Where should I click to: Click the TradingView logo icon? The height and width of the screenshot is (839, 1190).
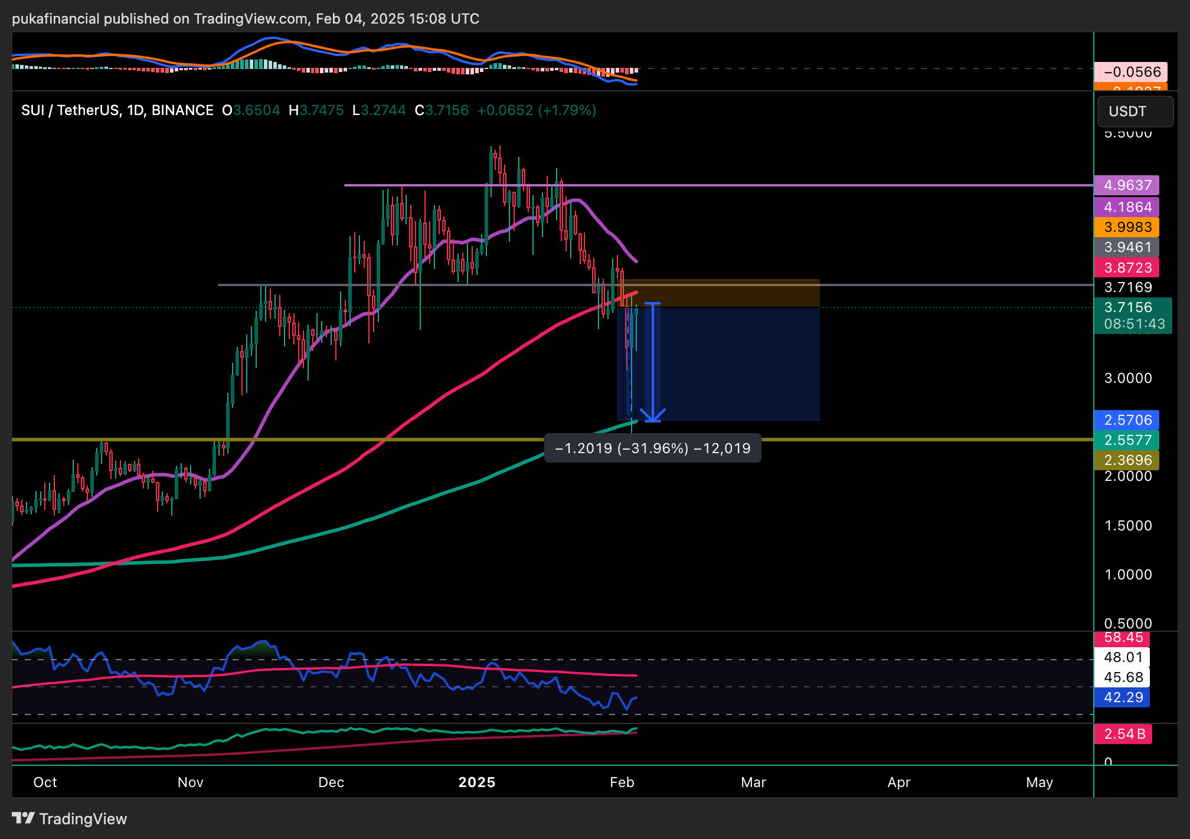24,818
